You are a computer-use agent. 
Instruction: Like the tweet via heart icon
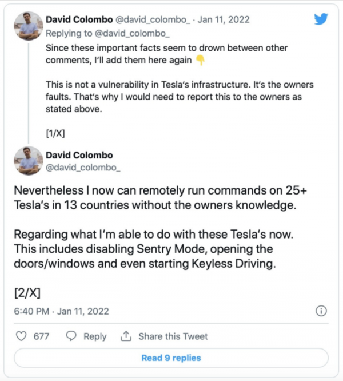click(22, 336)
